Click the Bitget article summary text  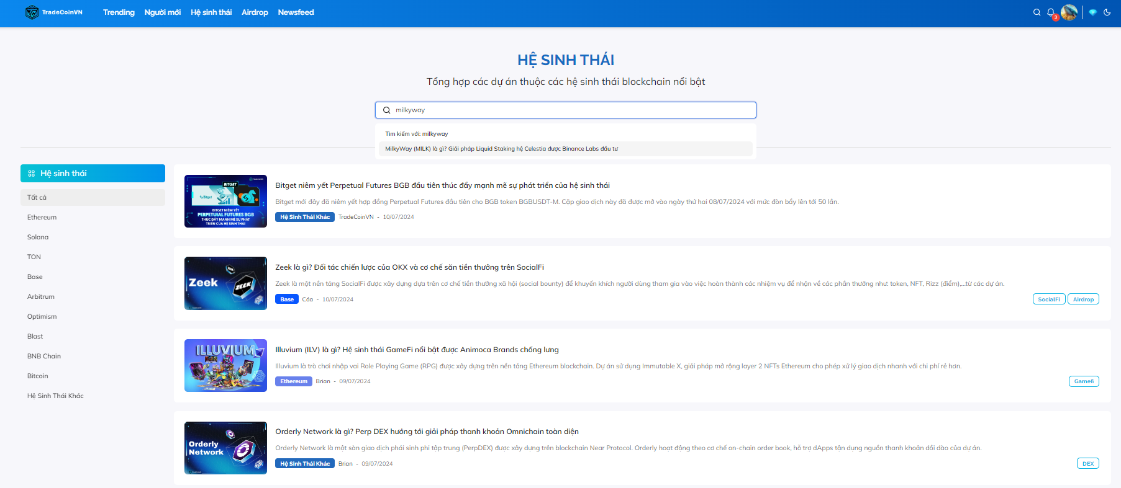(557, 202)
